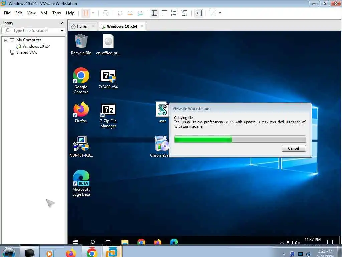Open the power options dropdown arrow
Viewport: 342px width, 257px height.
[93, 13]
